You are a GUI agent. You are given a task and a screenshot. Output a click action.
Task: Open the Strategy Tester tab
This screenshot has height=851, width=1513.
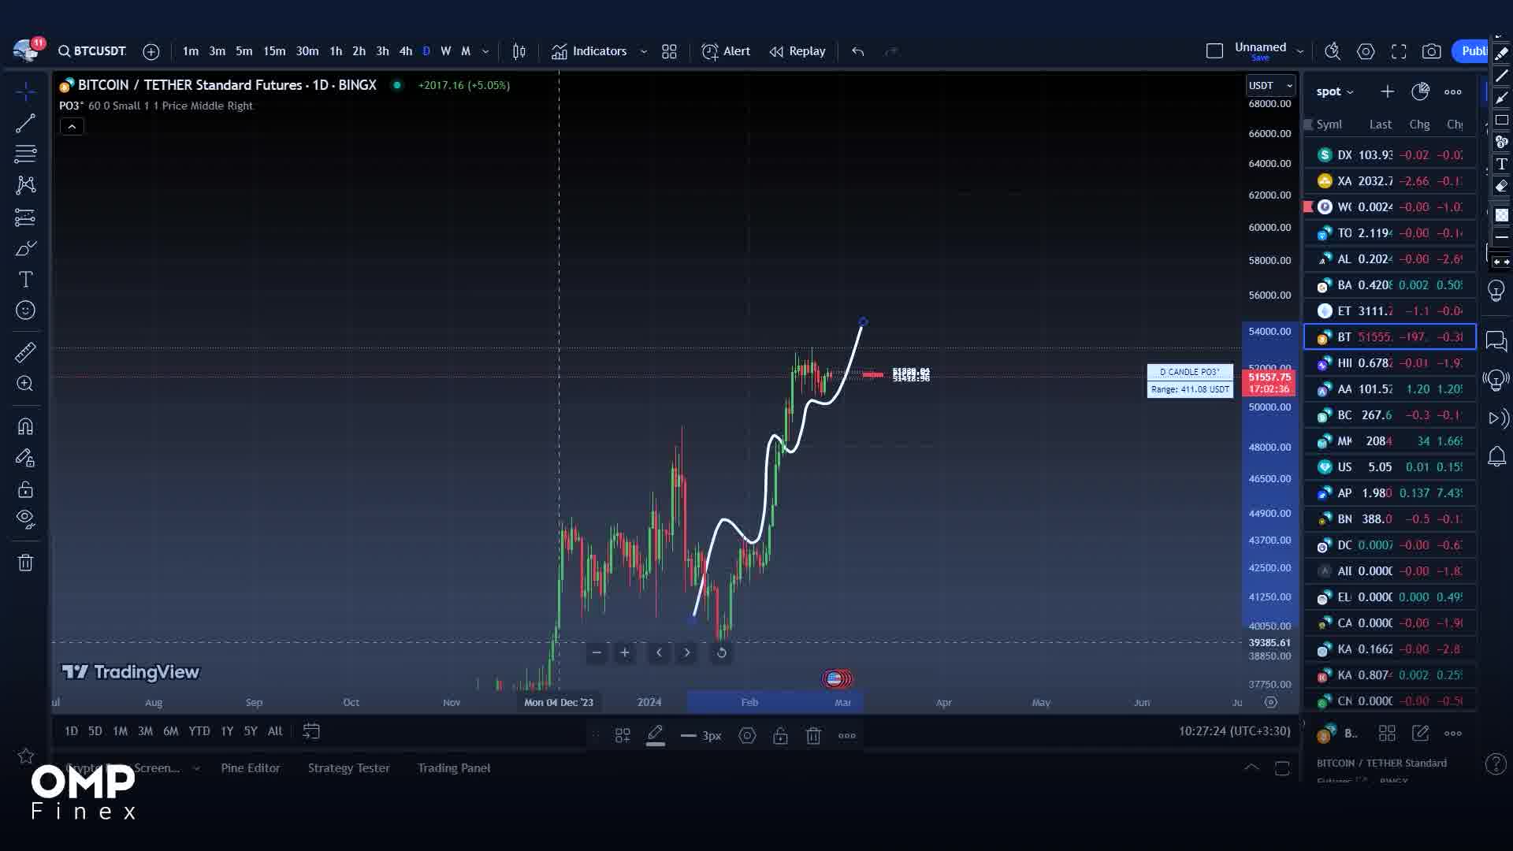pos(348,767)
